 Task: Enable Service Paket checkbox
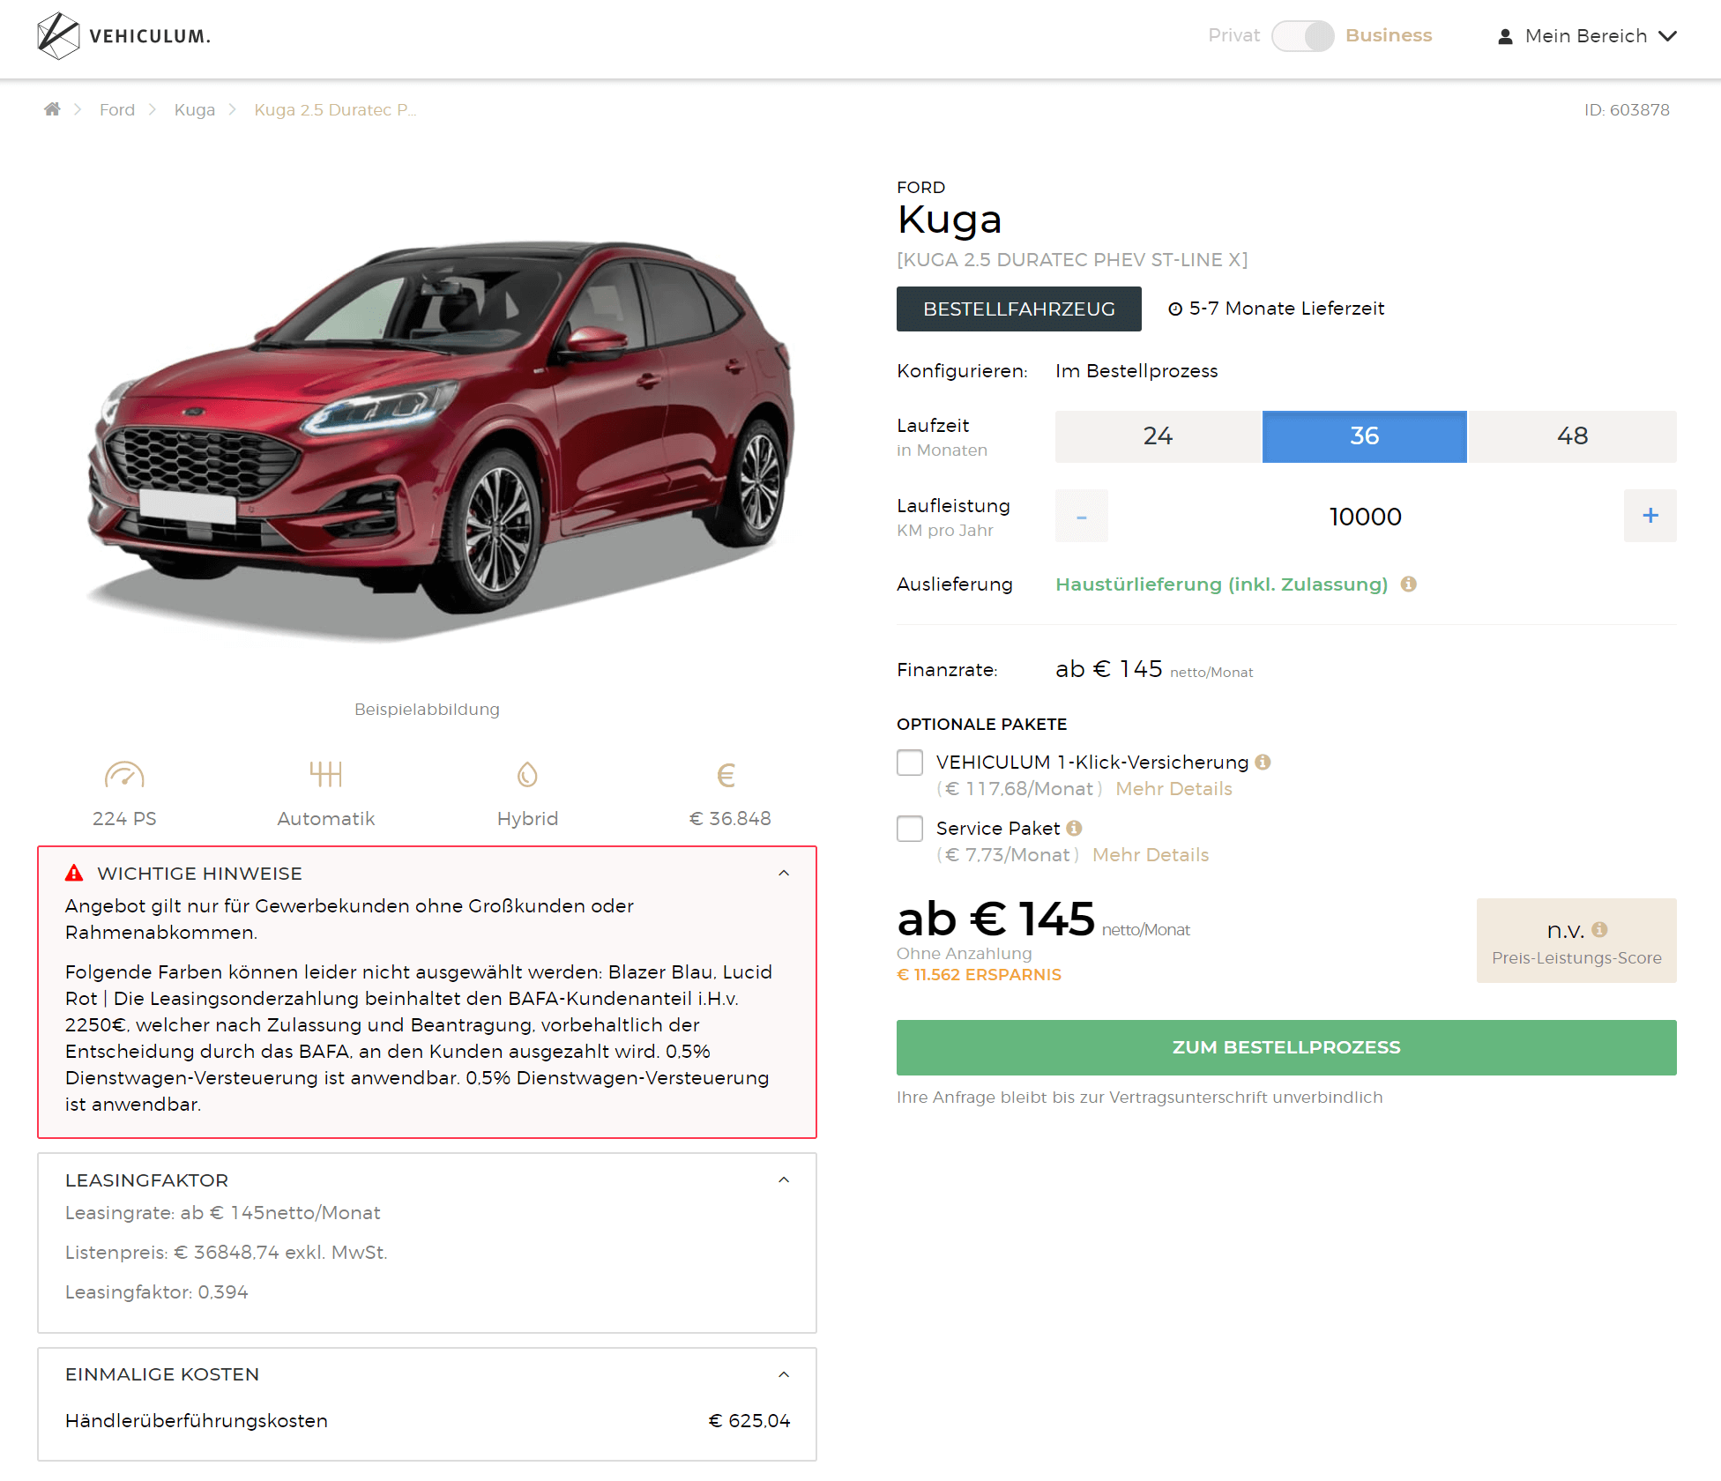click(910, 829)
